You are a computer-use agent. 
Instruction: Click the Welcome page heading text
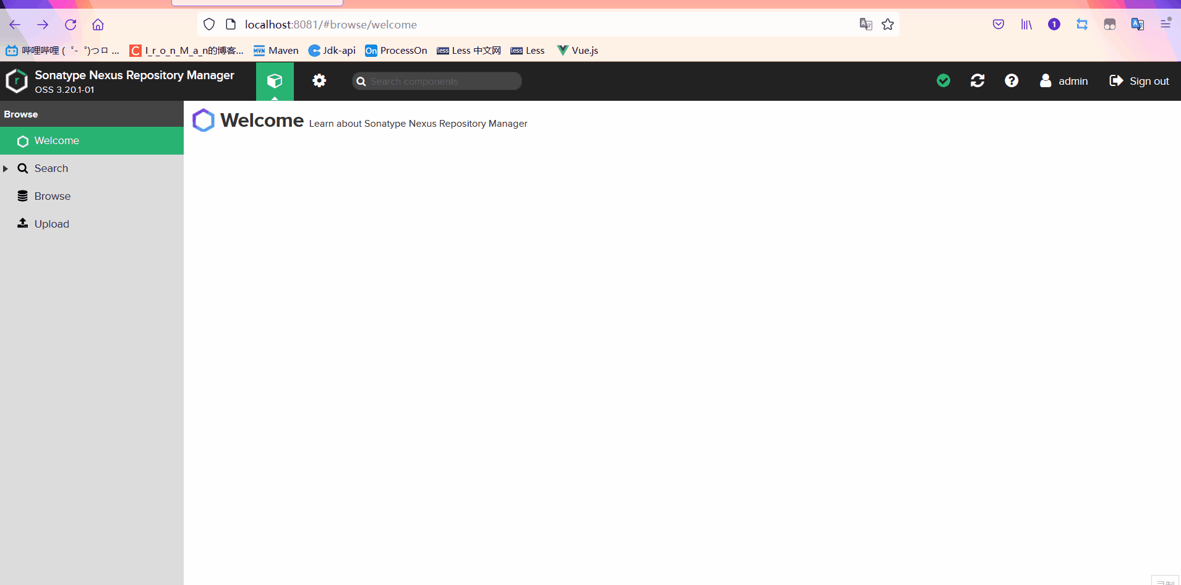pos(262,120)
